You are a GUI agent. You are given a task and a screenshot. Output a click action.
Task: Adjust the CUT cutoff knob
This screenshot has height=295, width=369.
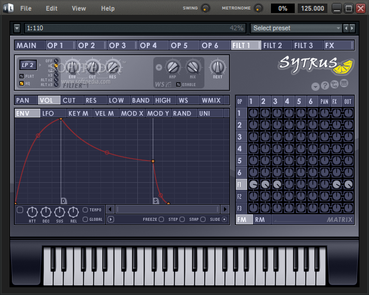tap(93, 67)
